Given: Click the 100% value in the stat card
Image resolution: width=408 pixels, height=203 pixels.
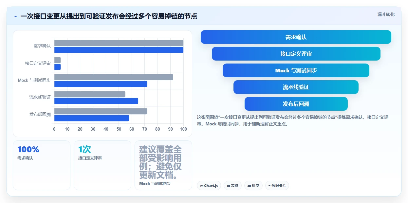Looking at the screenshot, I should click(28, 149).
